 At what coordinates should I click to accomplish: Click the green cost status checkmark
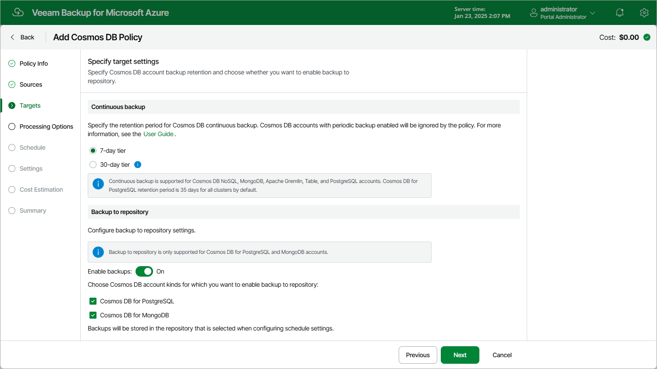tap(647, 37)
